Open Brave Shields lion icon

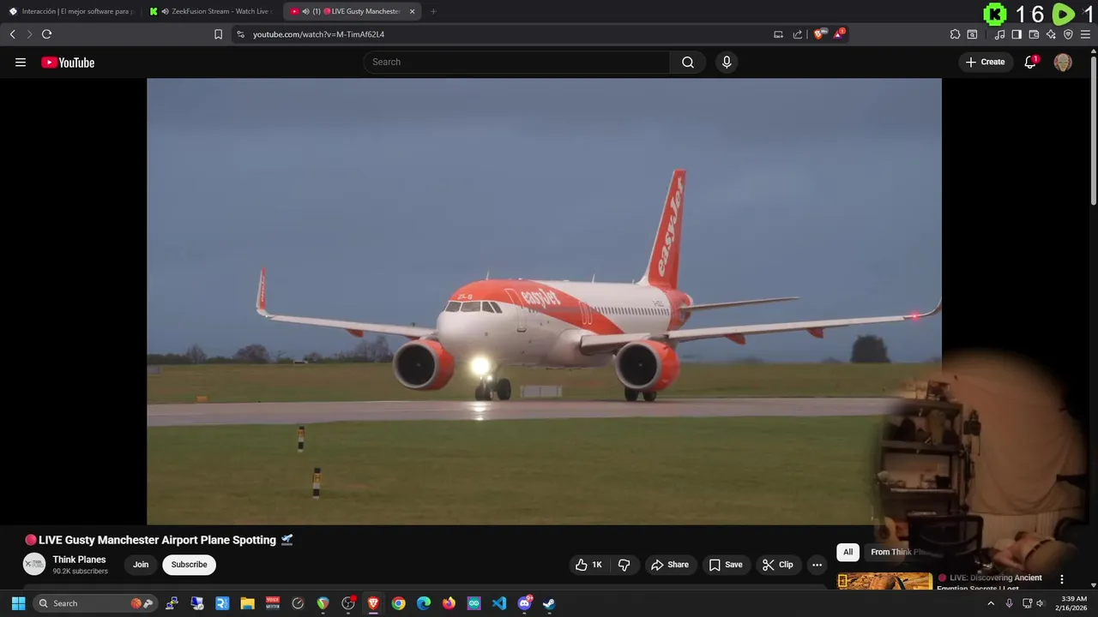[819, 34]
